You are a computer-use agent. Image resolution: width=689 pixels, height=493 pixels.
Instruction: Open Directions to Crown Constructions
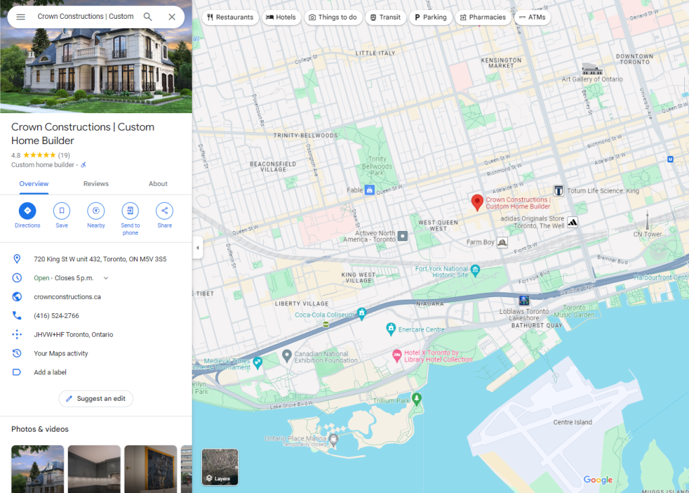[27, 211]
